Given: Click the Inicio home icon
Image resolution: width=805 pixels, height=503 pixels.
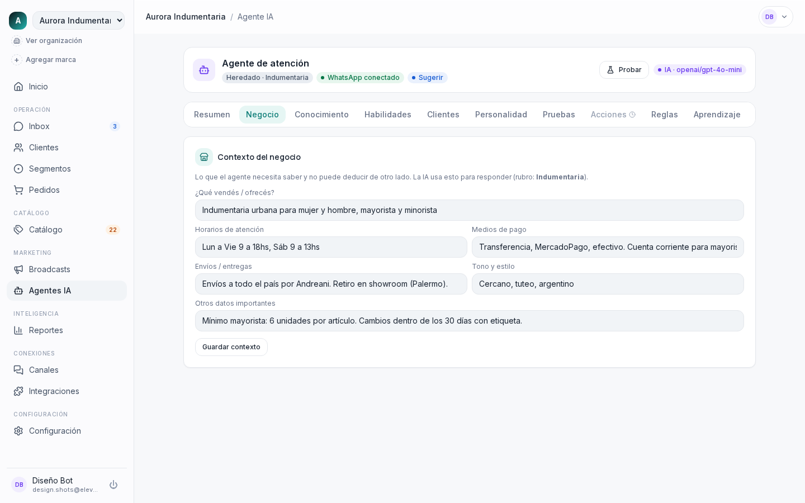Looking at the screenshot, I should (x=18, y=87).
